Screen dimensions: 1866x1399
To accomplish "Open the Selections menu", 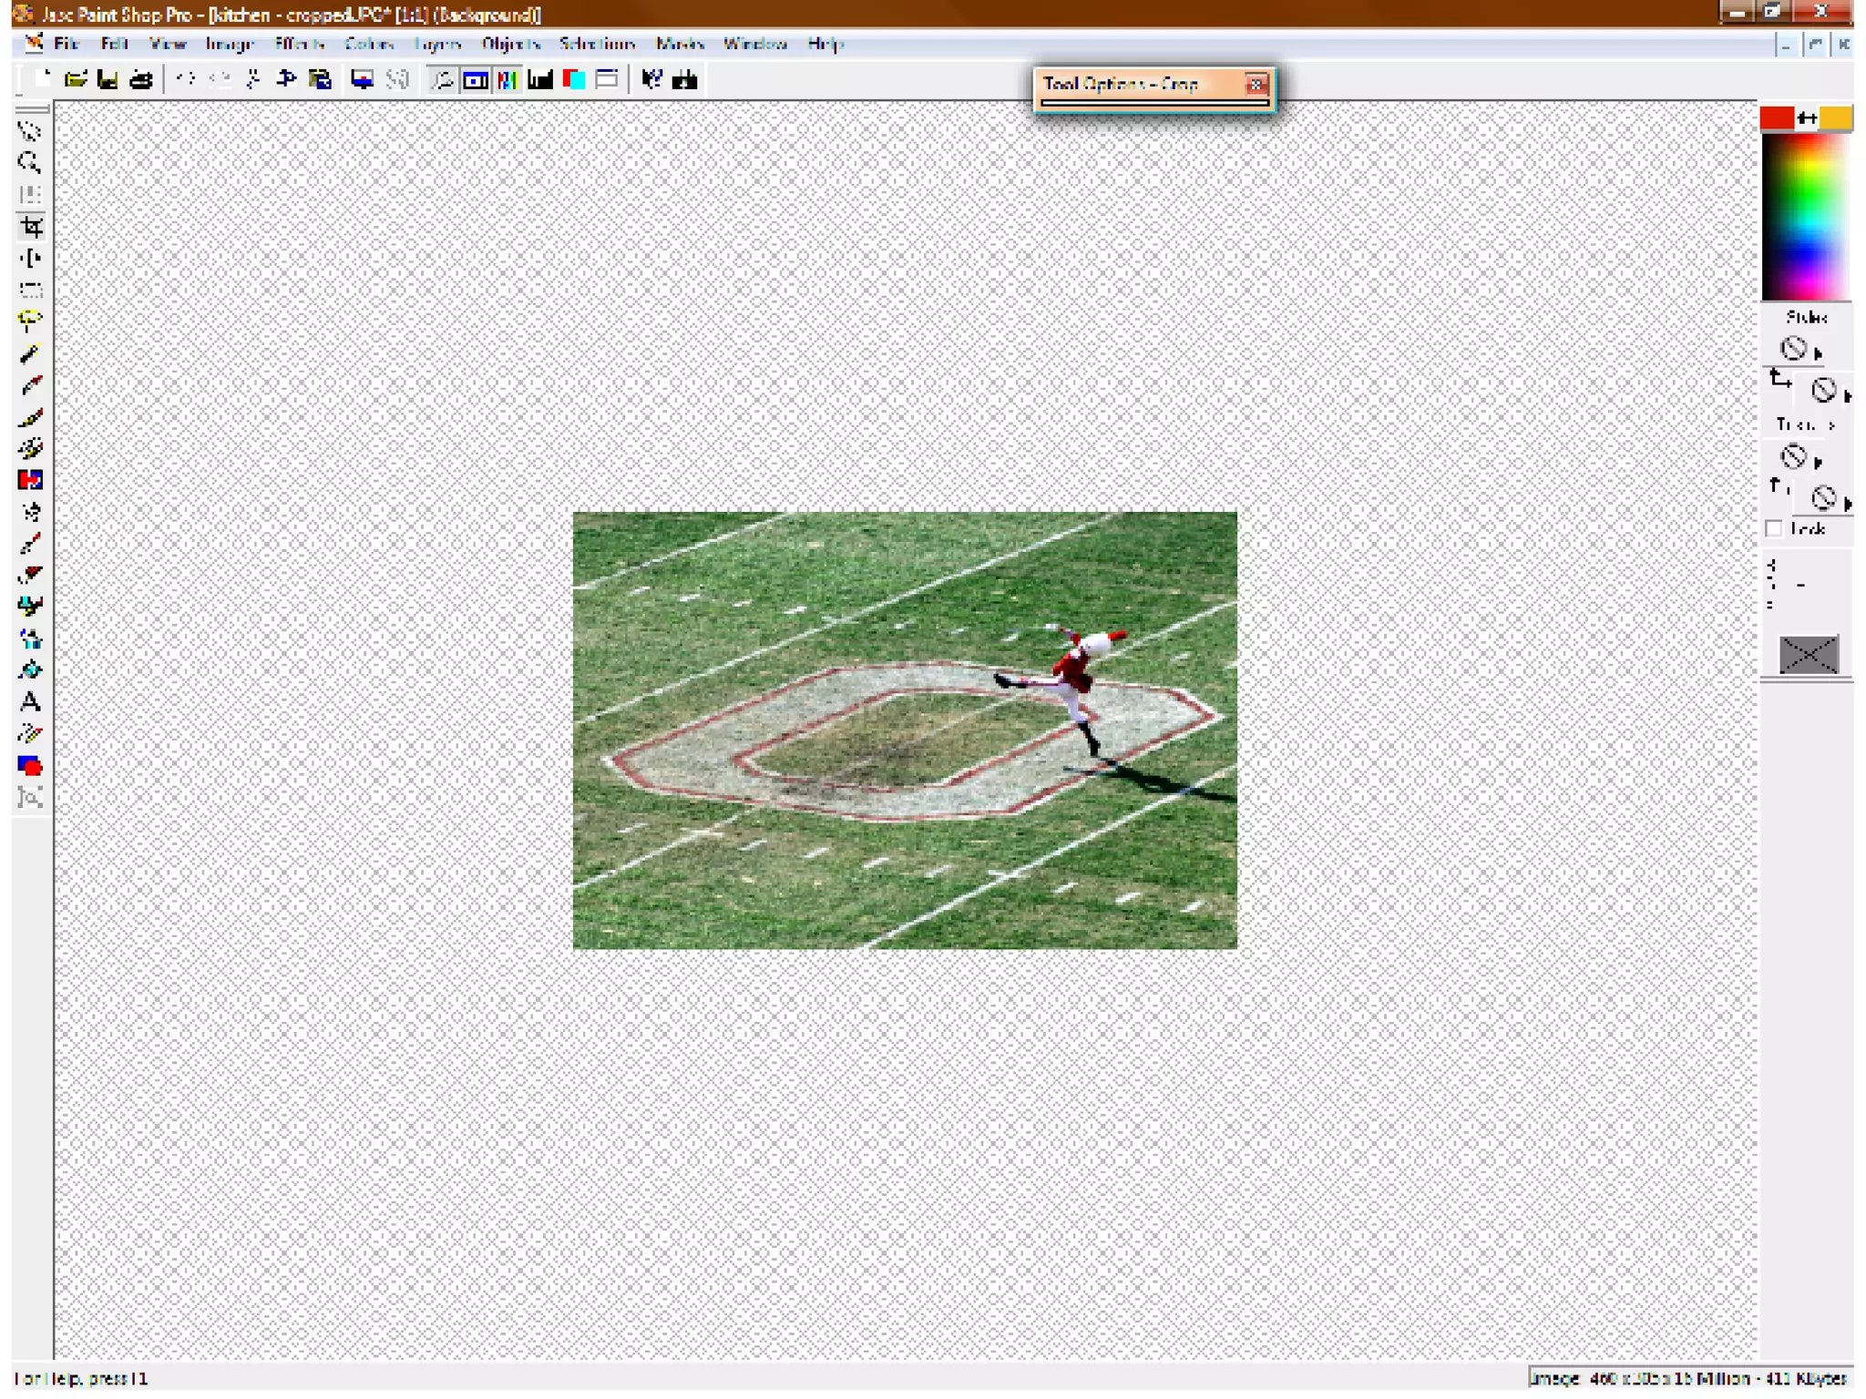I will click(x=597, y=44).
